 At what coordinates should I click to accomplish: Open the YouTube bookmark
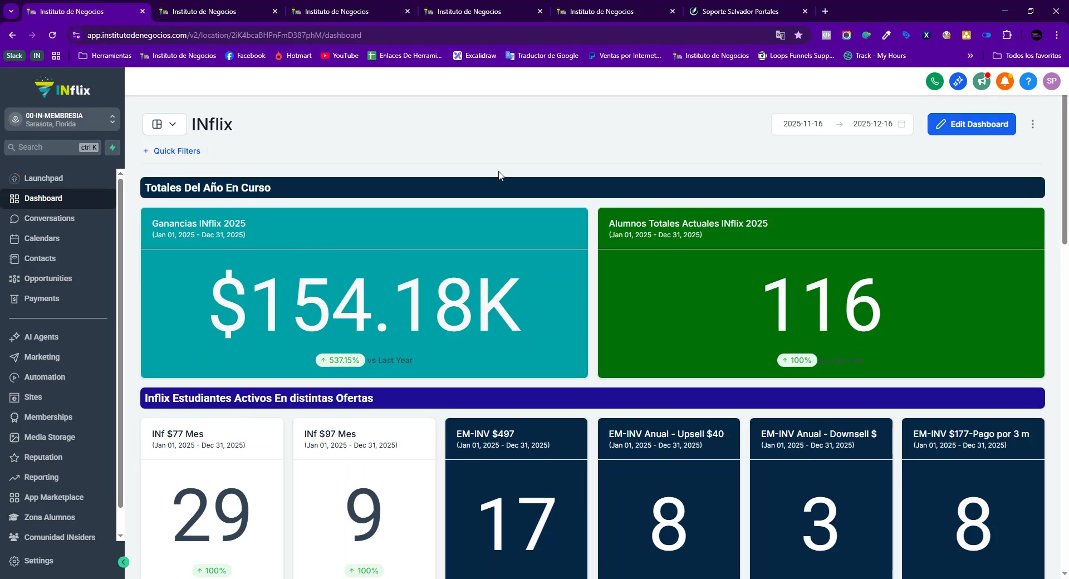[340, 56]
